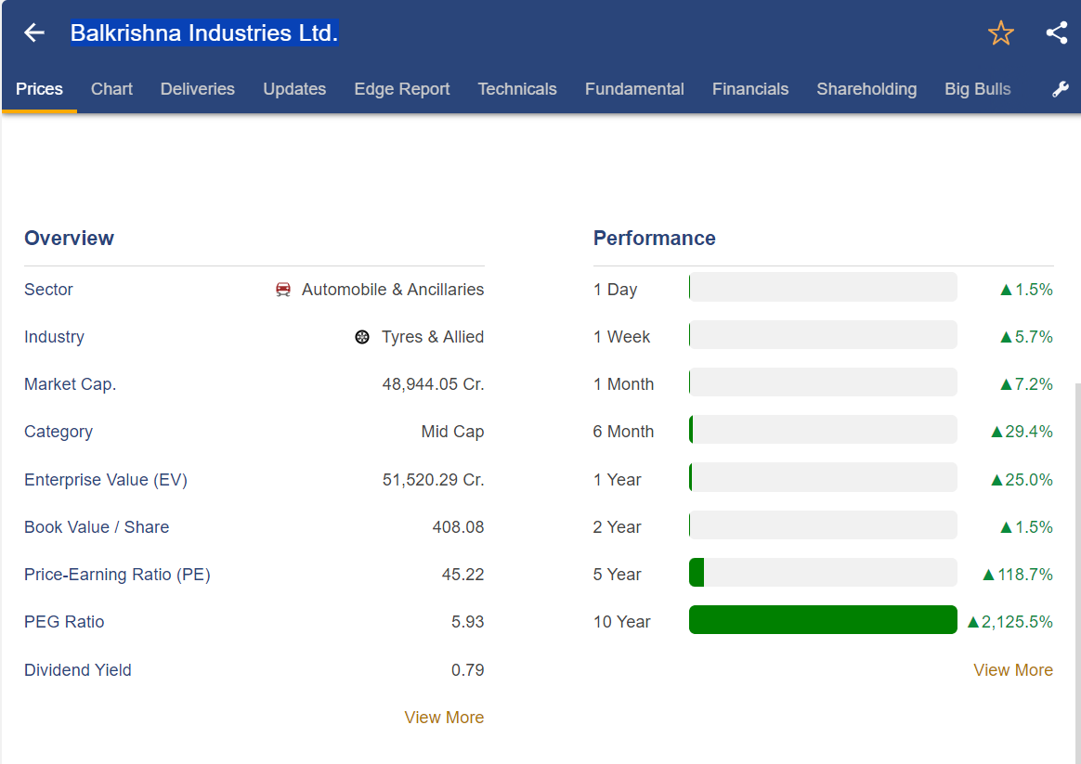Image resolution: width=1081 pixels, height=764 pixels.
Task: Open the share icon
Action: 1056,32
